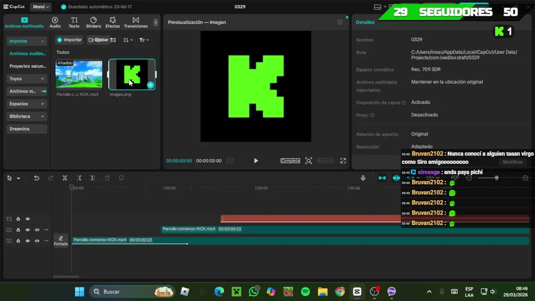Open the Efectos tab
The height and width of the screenshot is (301, 535).
click(112, 23)
